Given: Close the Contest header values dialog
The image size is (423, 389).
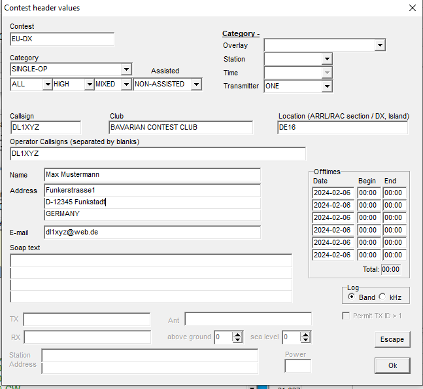Looking at the screenshot, I should [412, 8].
